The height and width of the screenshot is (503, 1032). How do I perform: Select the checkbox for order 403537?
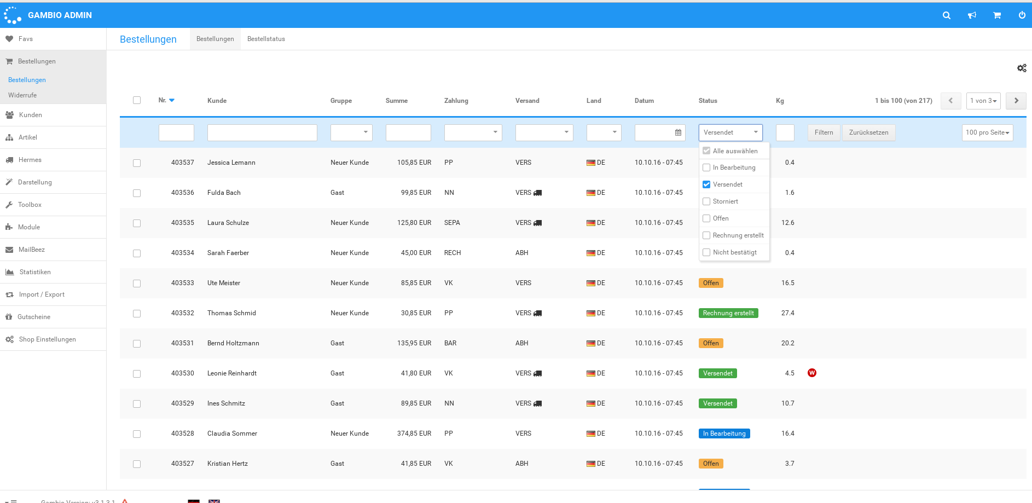(x=137, y=163)
